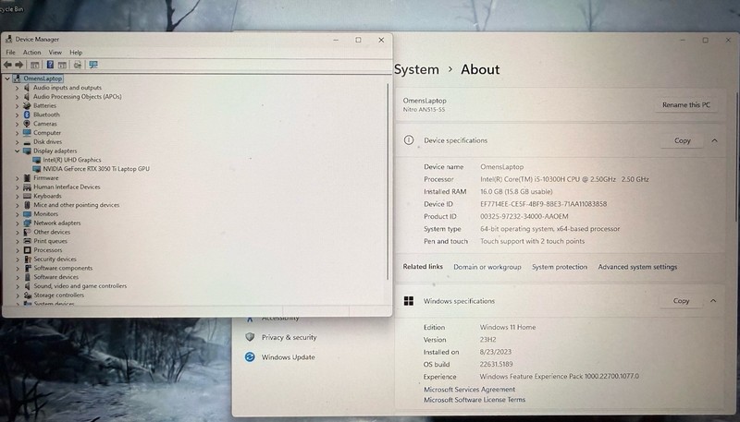Expand Audio inputs and outputs

(17, 88)
